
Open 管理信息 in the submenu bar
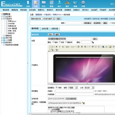point(15,10)
